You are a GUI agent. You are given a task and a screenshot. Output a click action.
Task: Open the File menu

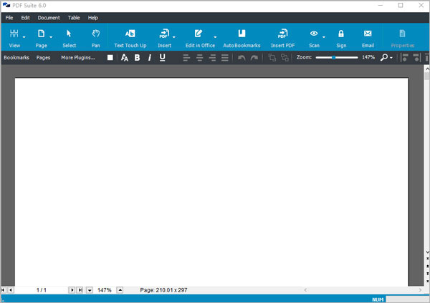[9, 18]
